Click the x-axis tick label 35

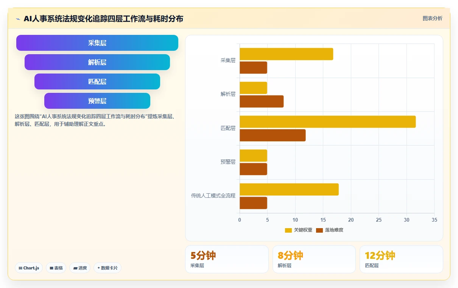coord(434,220)
